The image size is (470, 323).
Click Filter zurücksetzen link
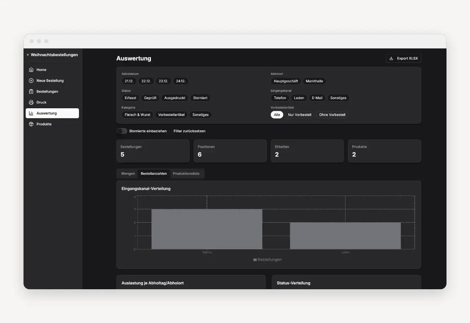(189, 131)
